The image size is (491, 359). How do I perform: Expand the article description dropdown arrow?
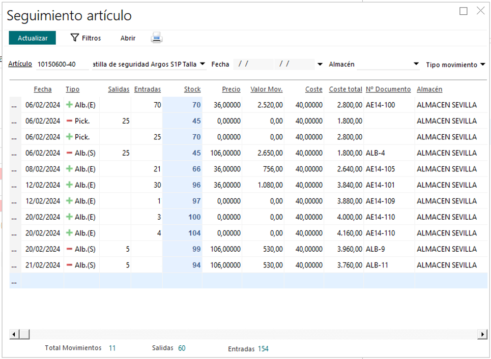203,64
